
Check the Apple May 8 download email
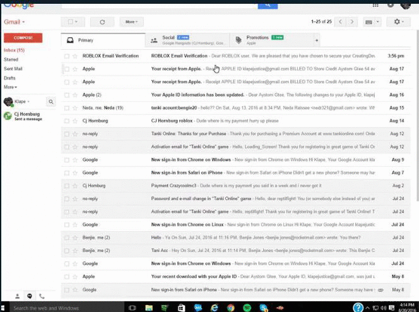pyautogui.click(x=67, y=277)
